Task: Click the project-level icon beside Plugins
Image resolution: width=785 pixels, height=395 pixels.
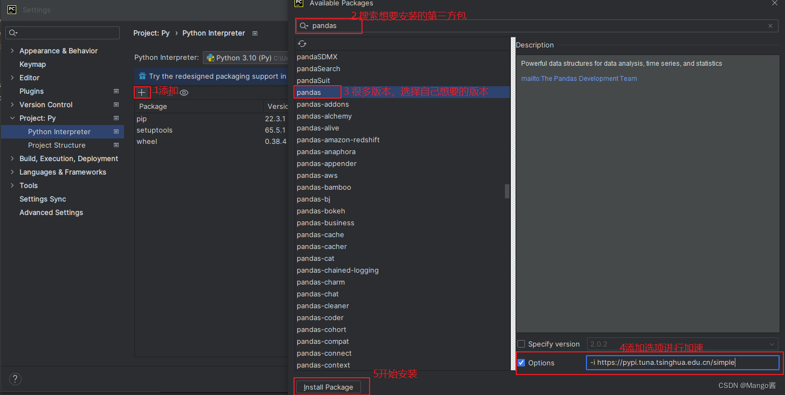Action: point(116,91)
